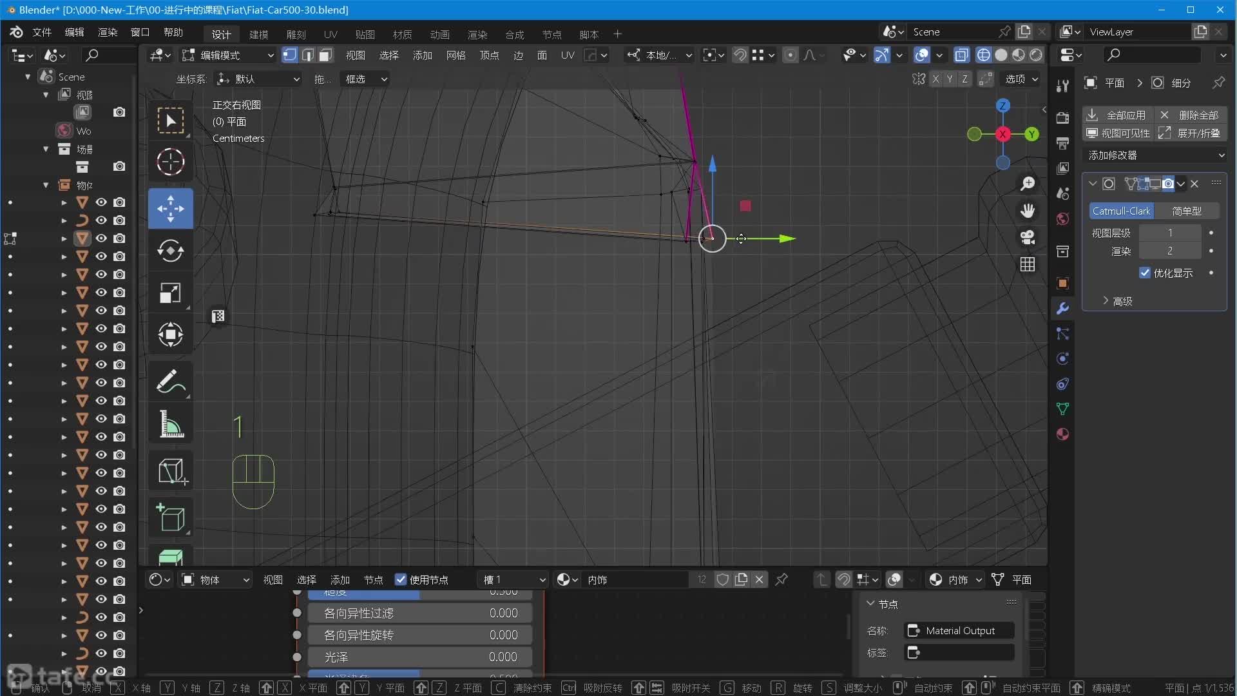Open the 顶点 vertex menu

tap(490, 55)
